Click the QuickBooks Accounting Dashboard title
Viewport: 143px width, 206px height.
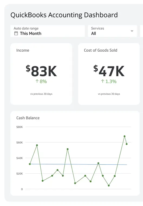64,15
